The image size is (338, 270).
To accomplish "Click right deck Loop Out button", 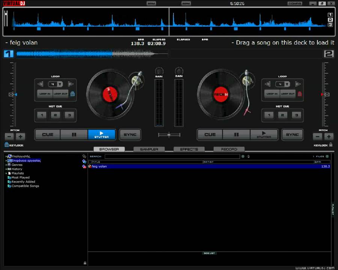I will 288,94.
